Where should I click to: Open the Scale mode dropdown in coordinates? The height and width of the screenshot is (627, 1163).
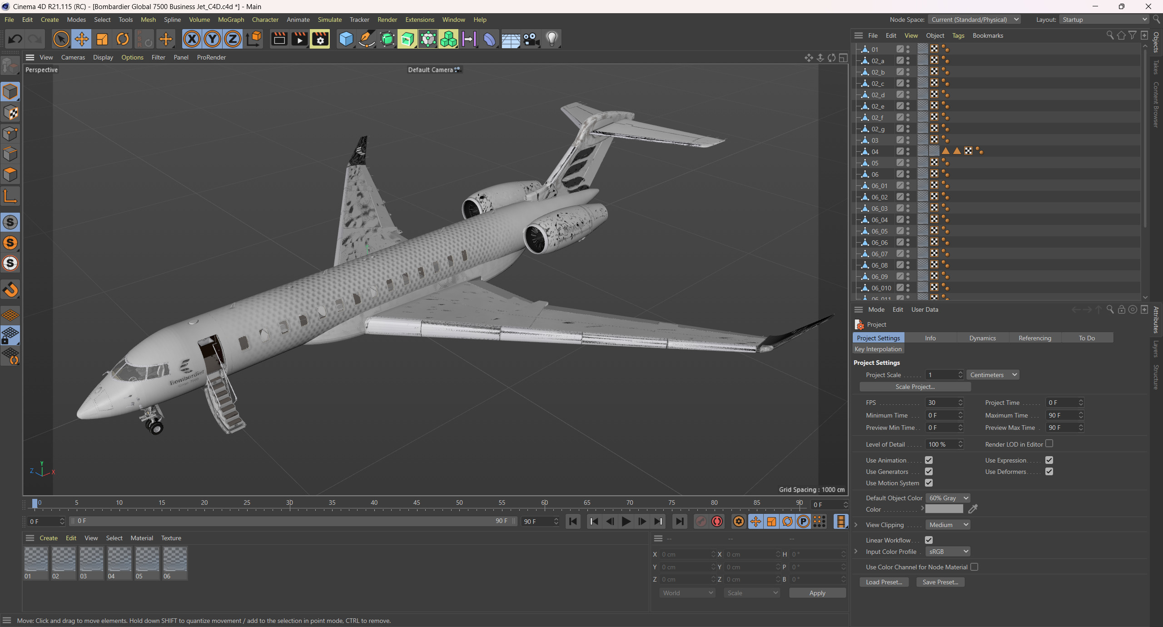(752, 593)
